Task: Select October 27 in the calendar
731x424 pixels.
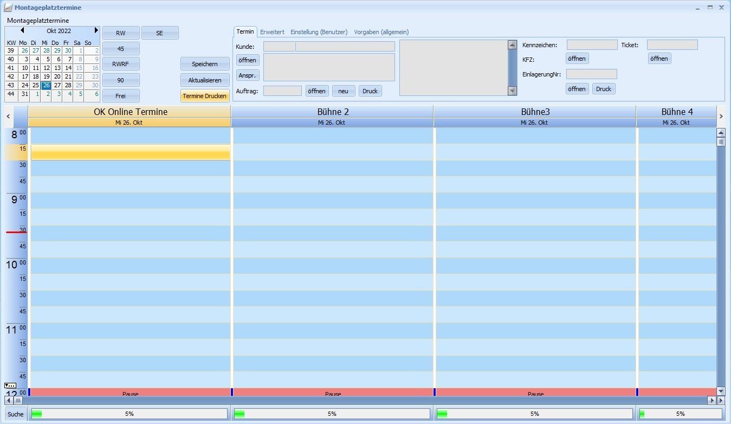Action: [x=57, y=85]
